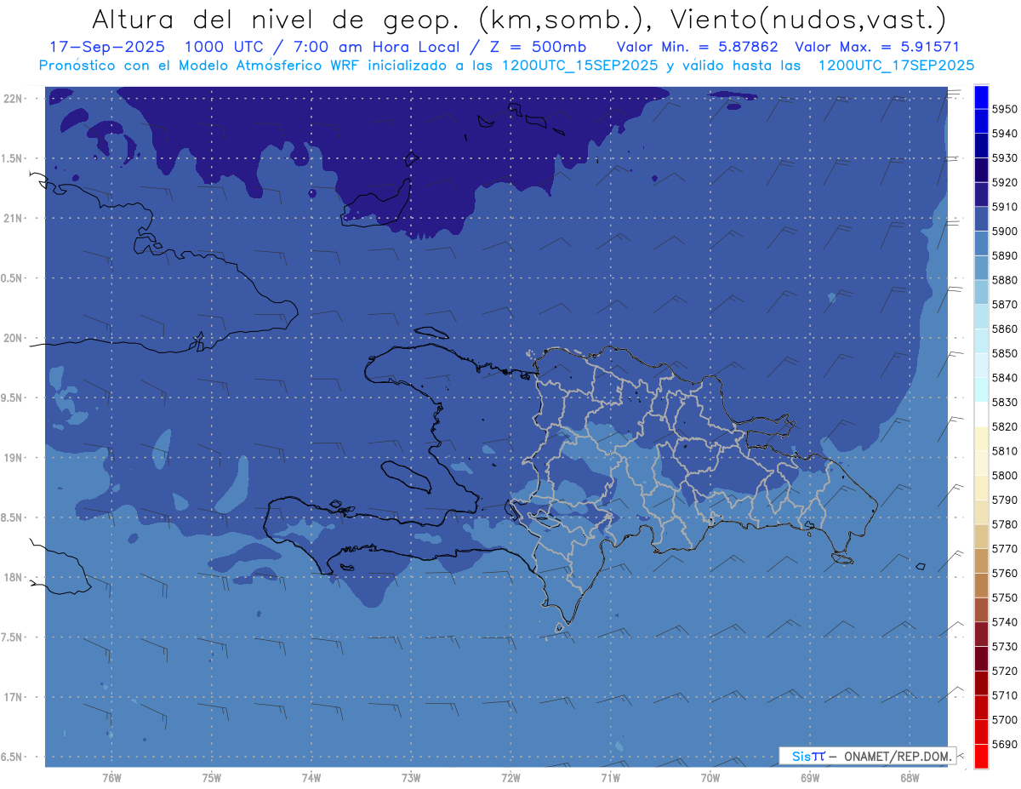Click the '17N' latitude axis label

14,697
